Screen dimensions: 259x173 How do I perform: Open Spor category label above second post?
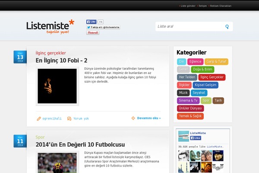pos(40,137)
